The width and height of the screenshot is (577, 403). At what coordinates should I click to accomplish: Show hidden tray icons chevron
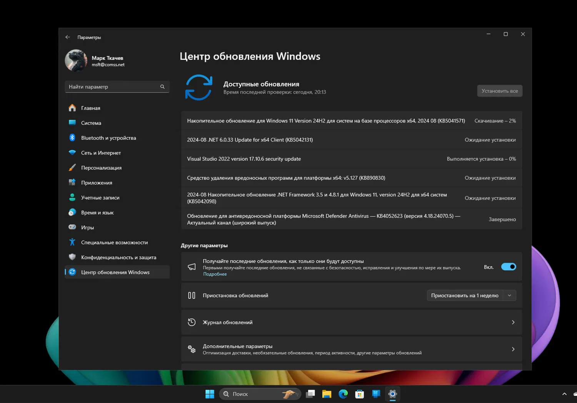click(564, 394)
